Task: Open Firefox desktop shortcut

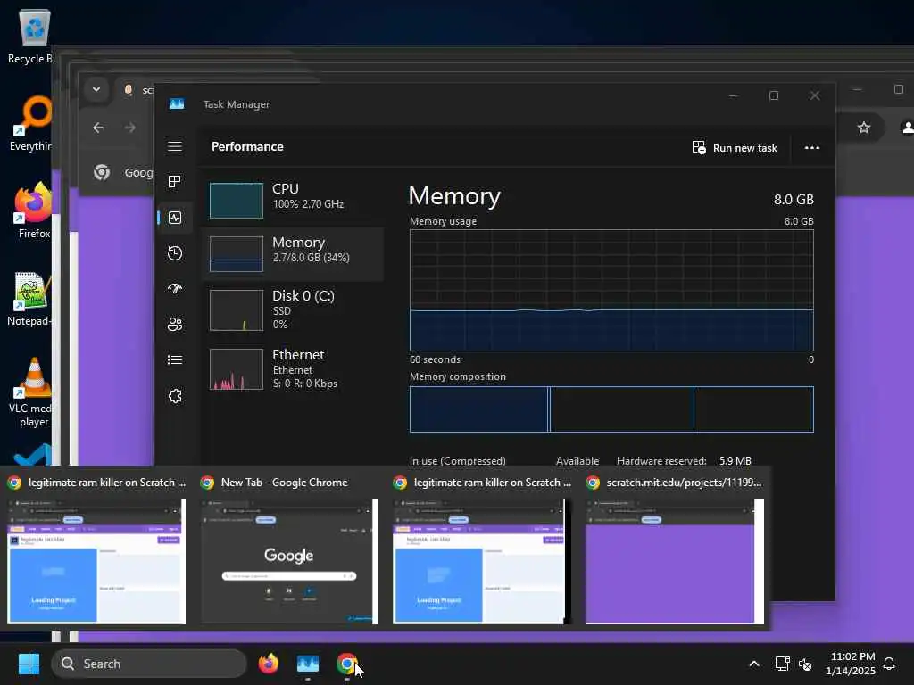Action: click(33, 210)
